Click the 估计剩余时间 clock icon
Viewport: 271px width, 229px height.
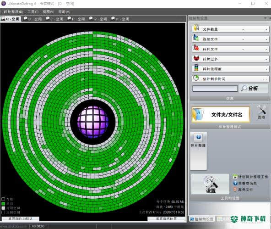pos(196,78)
